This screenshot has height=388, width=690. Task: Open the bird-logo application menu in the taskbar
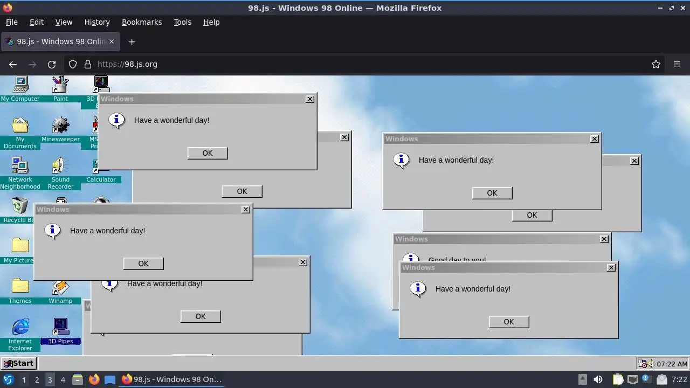click(8, 379)
